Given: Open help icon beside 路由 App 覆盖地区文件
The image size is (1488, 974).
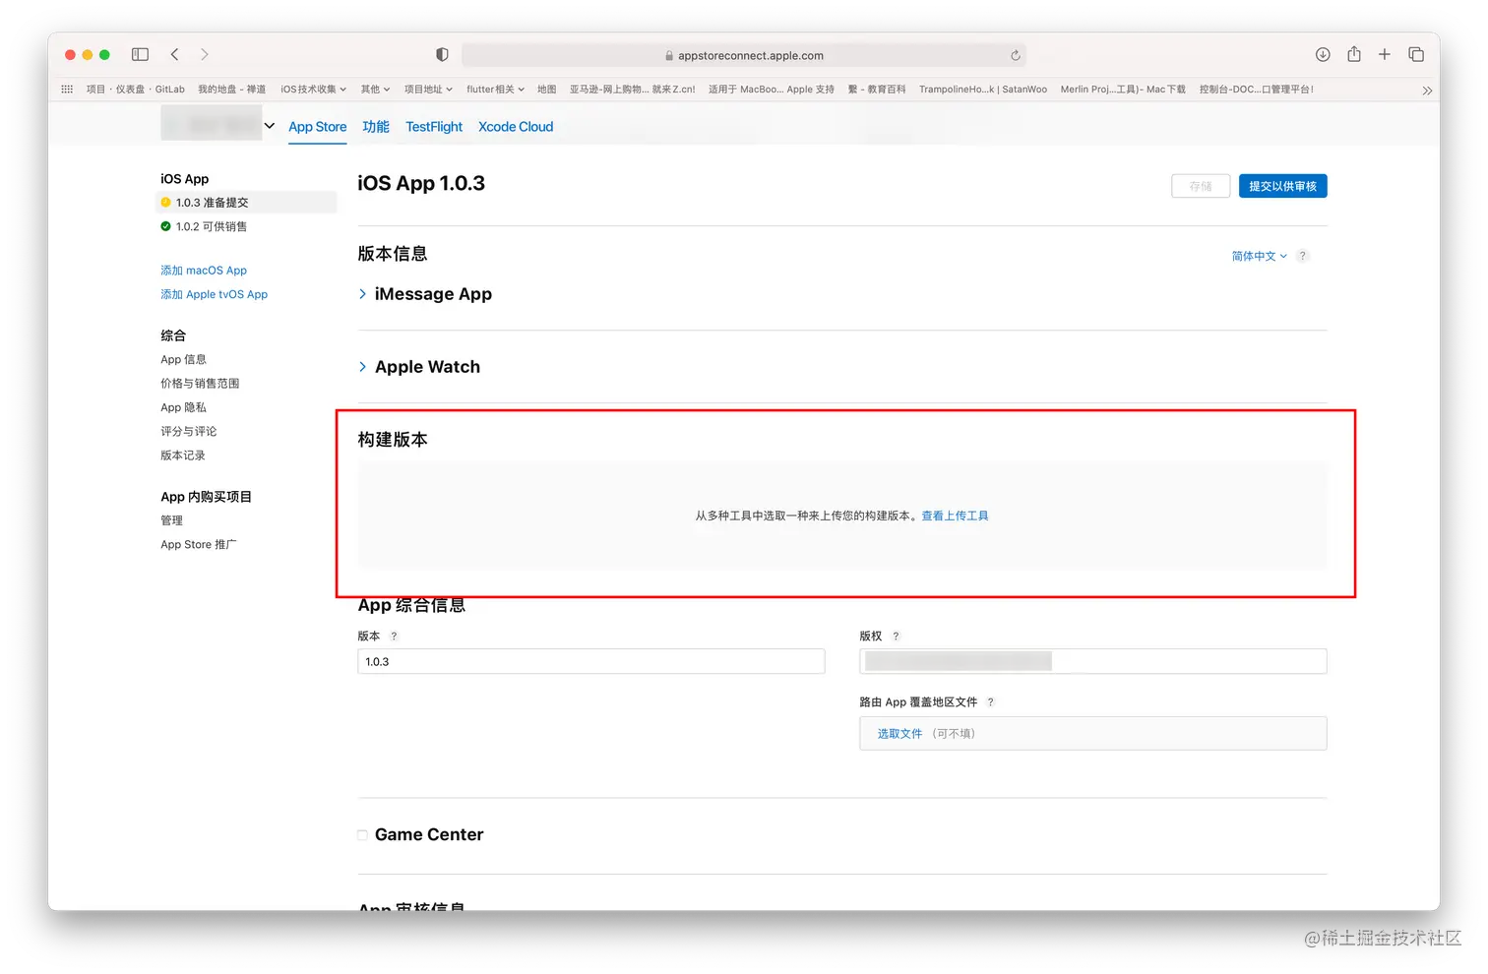Looking at the screenshot, I should 990,701.
